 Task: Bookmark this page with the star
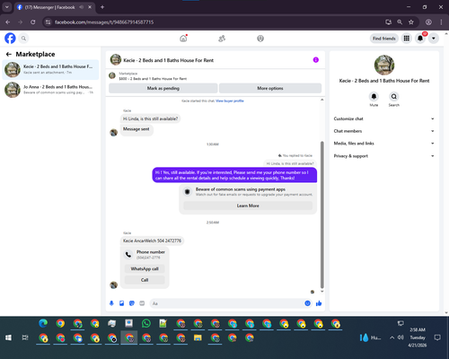[x=411, y=22]
